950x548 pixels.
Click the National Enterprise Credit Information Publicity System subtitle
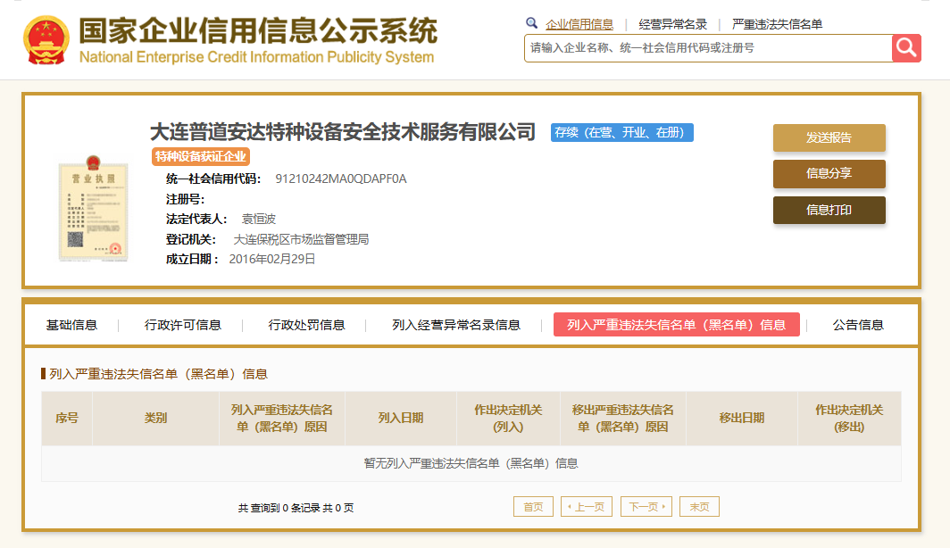(257, 57)
